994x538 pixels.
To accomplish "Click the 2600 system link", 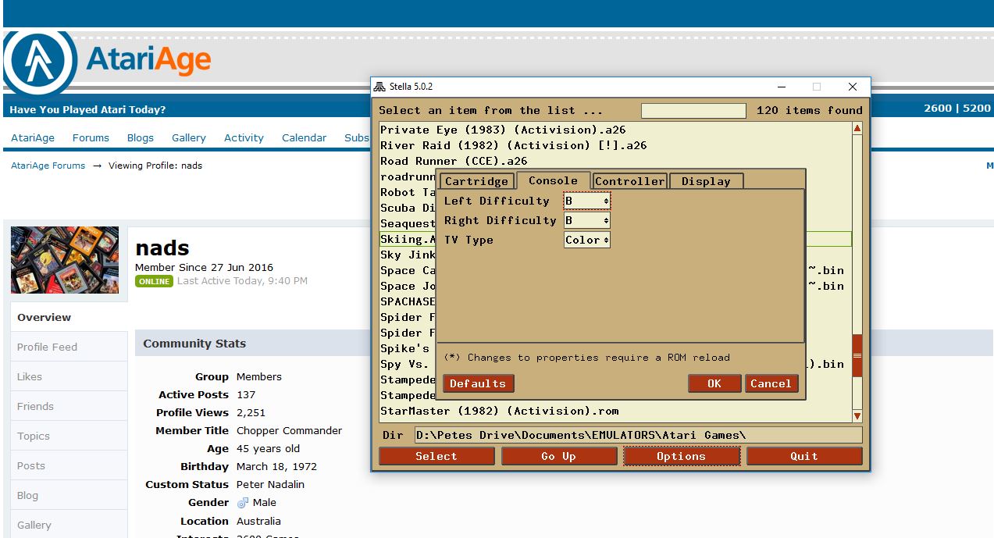I will (938, 109).
